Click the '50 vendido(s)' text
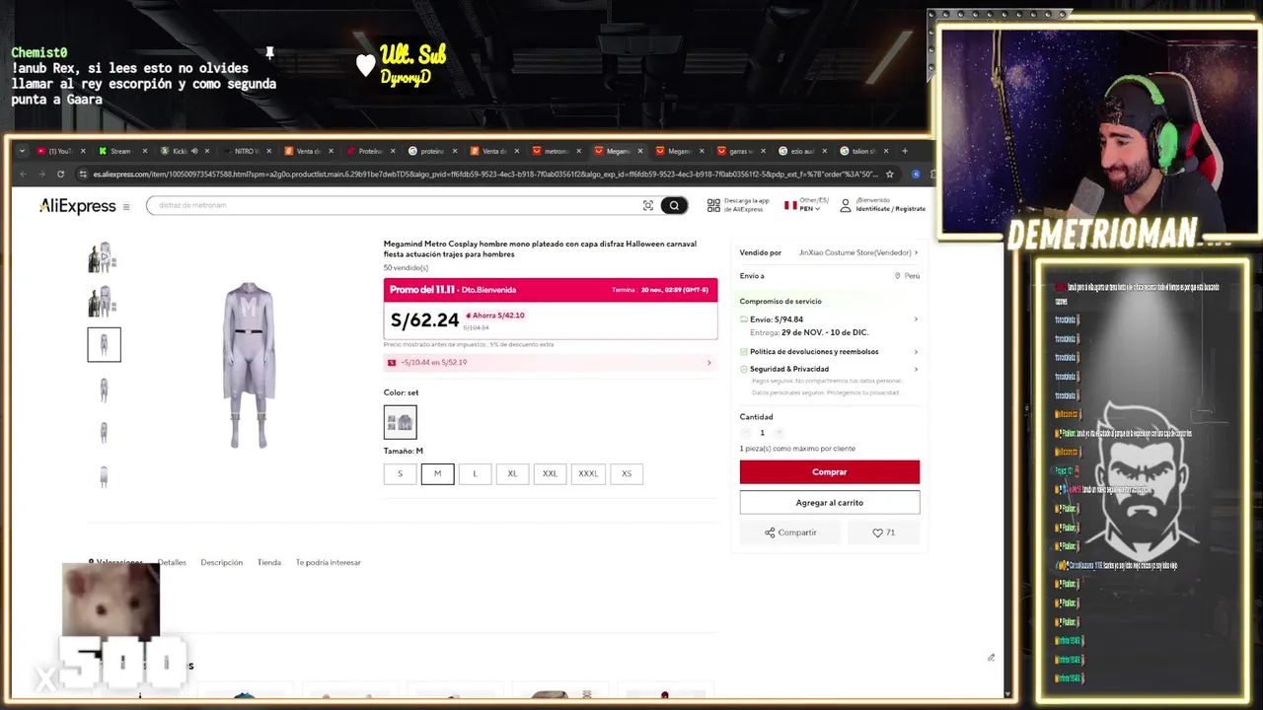Viewport: 1263px width, 710px height. click(x=406, y=268)
